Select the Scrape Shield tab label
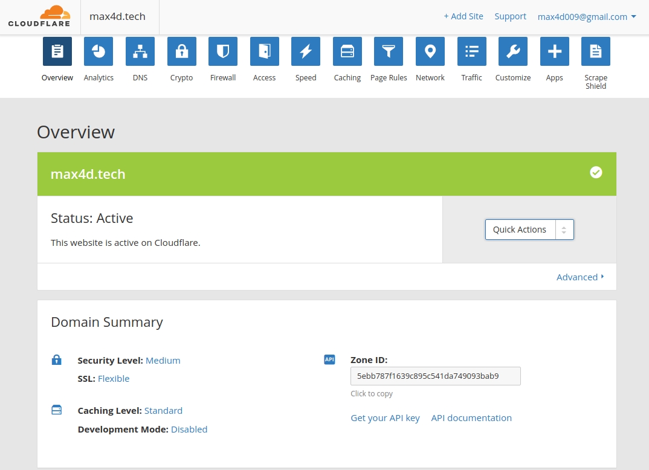Viewport: 649px width, 470px height. point(596,82)
